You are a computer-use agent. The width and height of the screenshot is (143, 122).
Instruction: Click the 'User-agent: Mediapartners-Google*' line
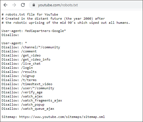[x=34, y=31]
